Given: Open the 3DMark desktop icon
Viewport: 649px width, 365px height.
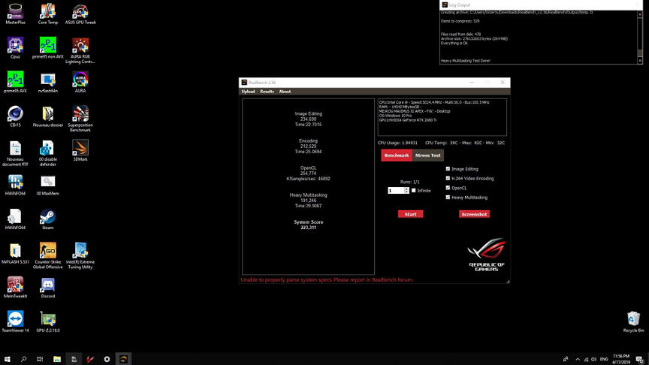Looking at the screenshot, I should [80, 148].
